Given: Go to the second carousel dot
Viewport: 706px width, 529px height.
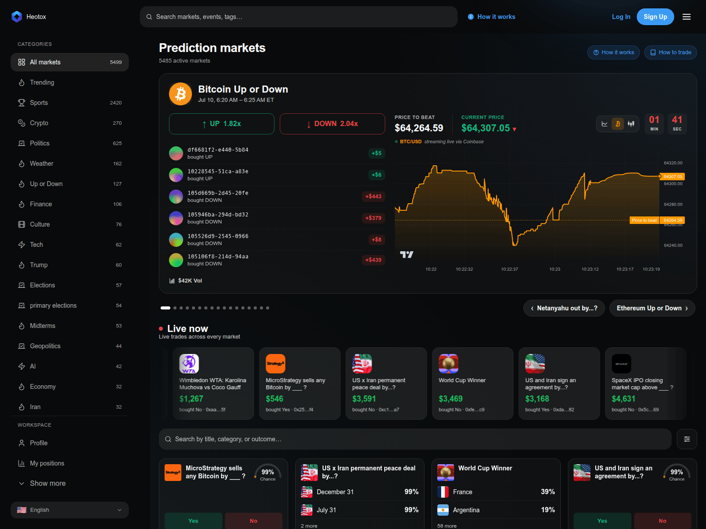Looking at the screenshot, I should [175, 308].
